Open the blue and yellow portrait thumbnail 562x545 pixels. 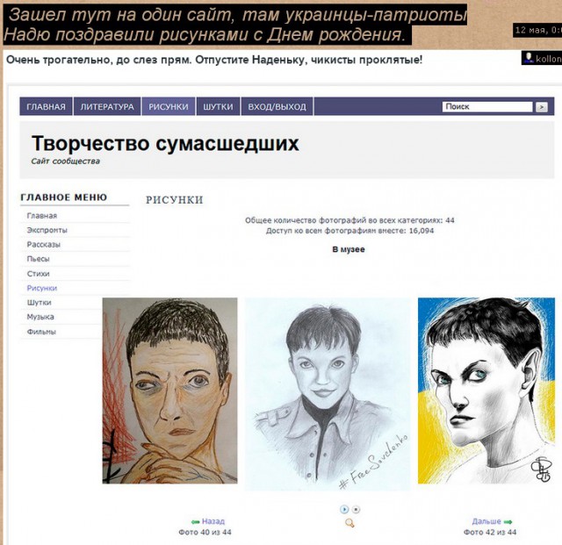(x=486, y=391)
